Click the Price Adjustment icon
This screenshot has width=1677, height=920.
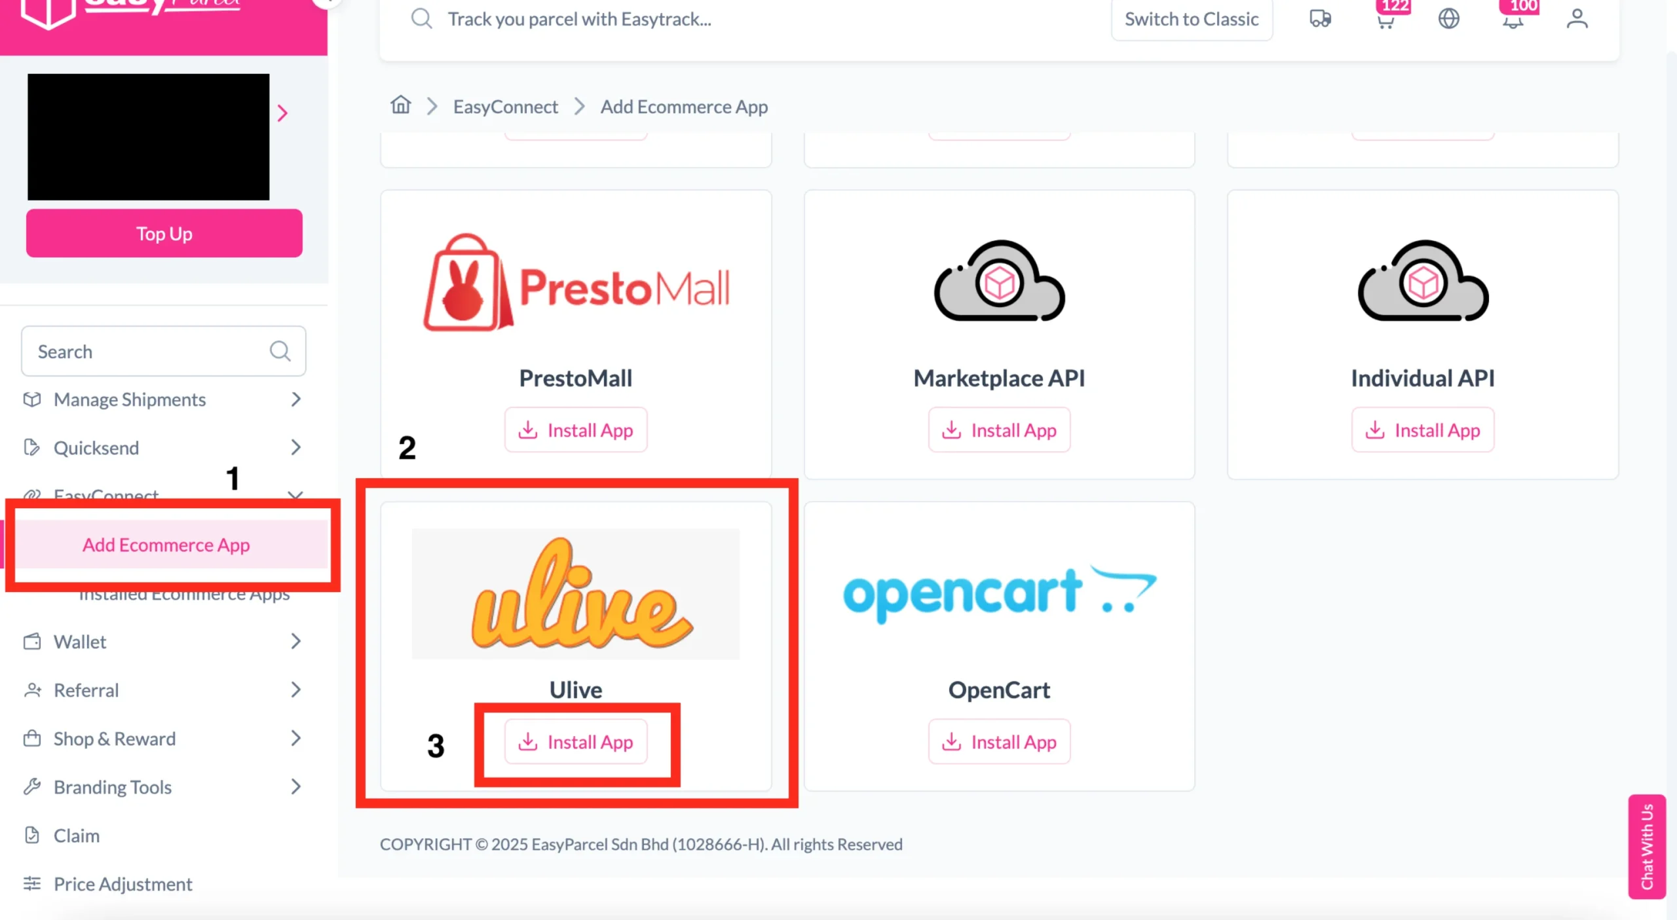(31, 883)
